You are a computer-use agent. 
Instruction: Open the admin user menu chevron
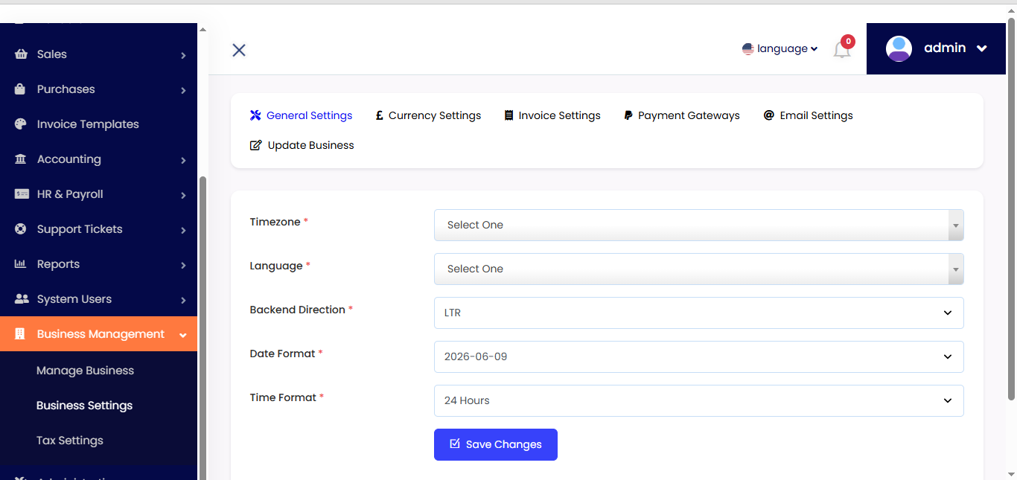point(981,48)
